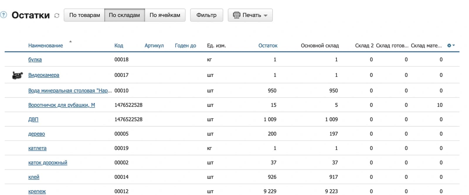Open the каток дорожный product link
This screenshot has height=195, width=469.
pyautogui.click(x=48, y=163)
